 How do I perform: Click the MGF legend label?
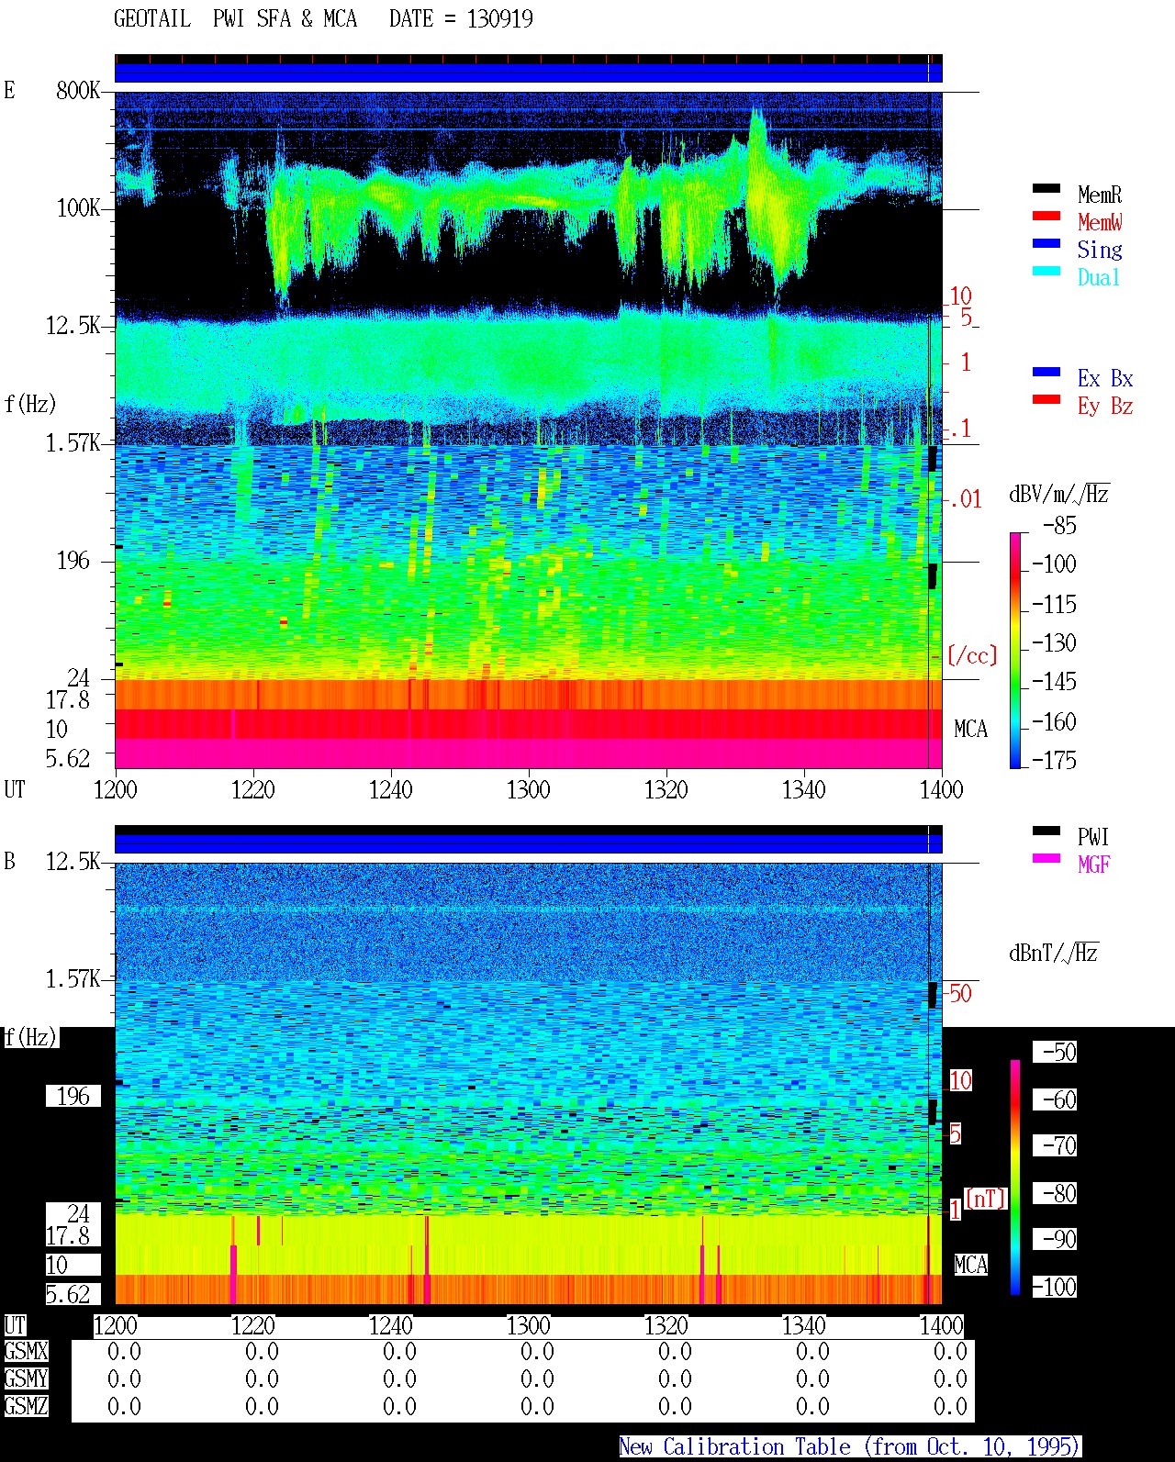(1093, 865)
